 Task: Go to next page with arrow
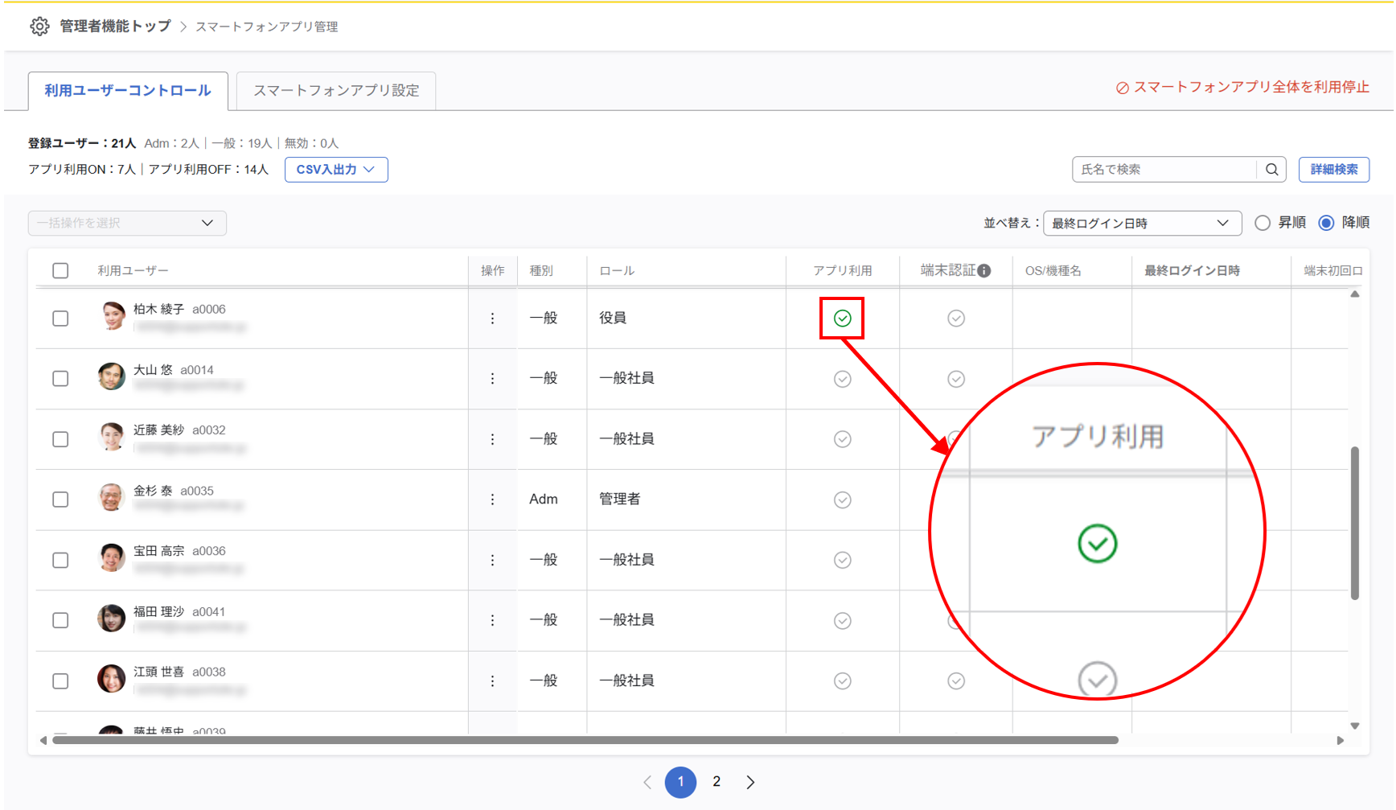(750, 782)
